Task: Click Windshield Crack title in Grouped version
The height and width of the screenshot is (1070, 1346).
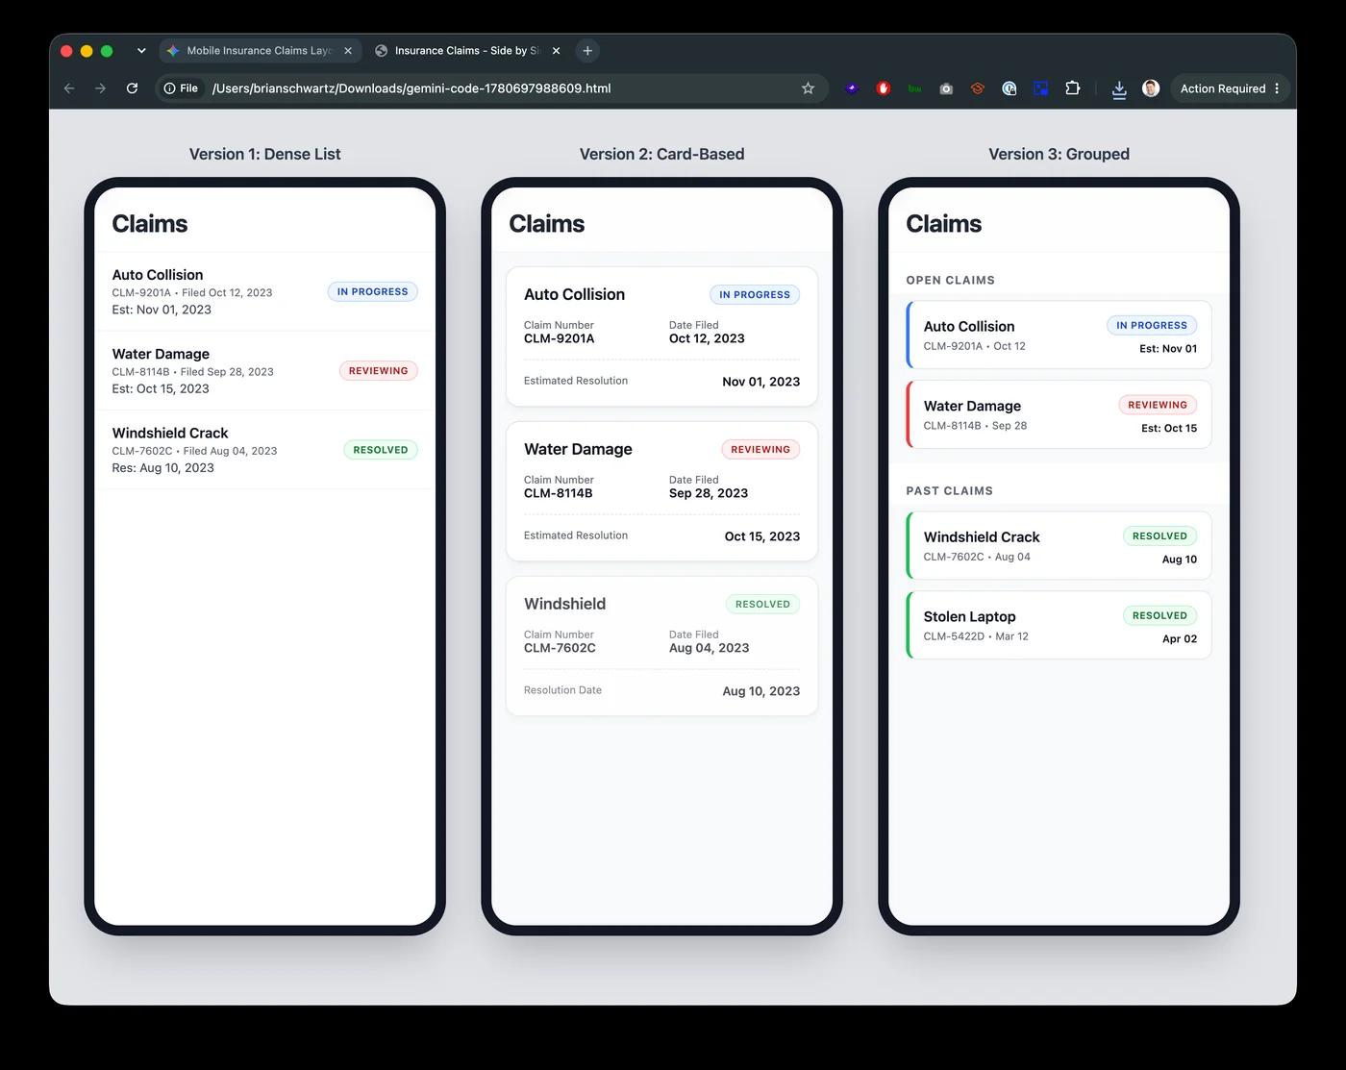Action: 982,537
